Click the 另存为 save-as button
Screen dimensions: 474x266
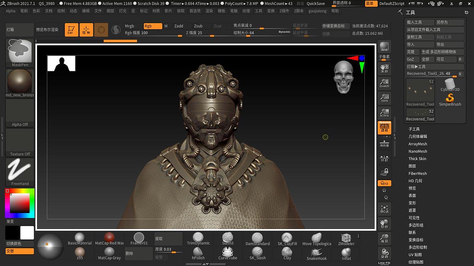tap(450, 22)
